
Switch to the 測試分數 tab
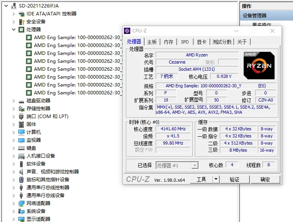222,42
